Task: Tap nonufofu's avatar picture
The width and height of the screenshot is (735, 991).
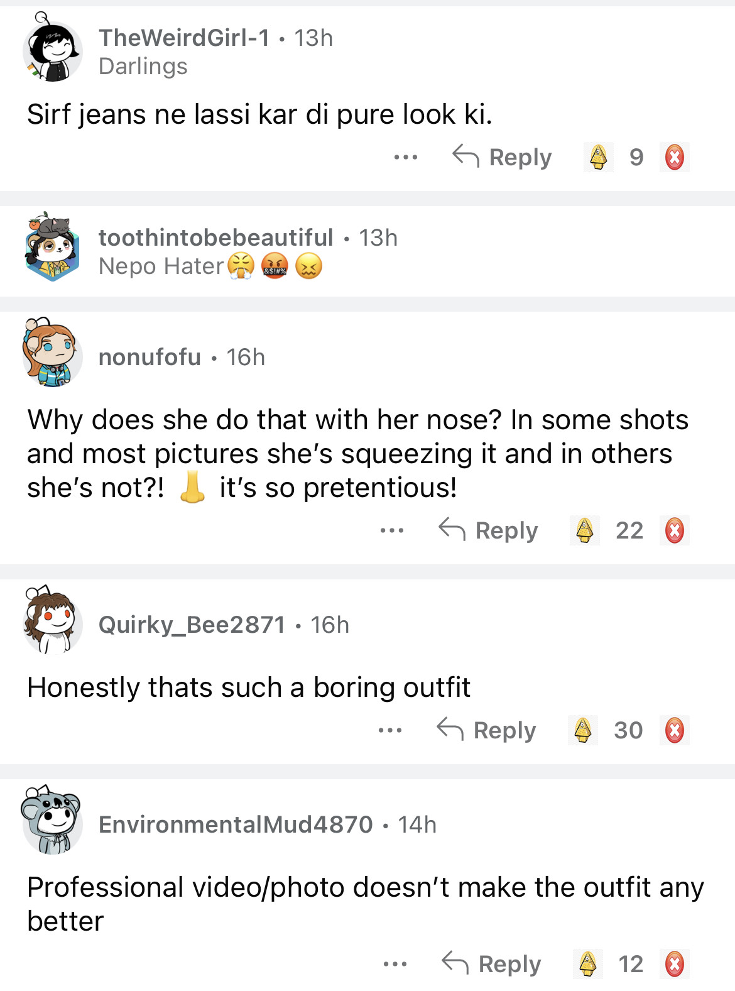Action: pyautogui.click(x=52, y=353)
